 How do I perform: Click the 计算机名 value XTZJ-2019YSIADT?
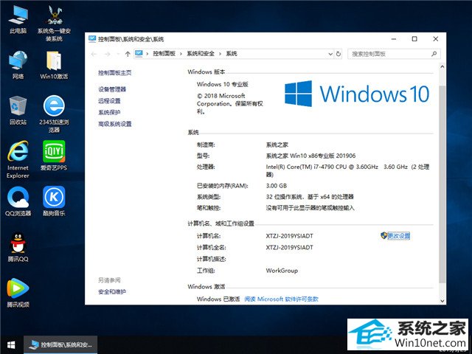[289, 236]
